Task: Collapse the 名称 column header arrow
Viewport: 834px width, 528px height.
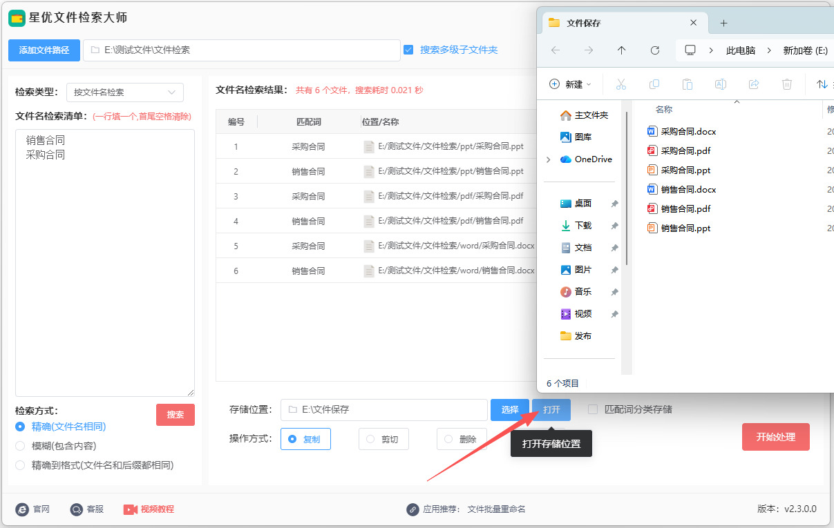Action: click(737, 101)
